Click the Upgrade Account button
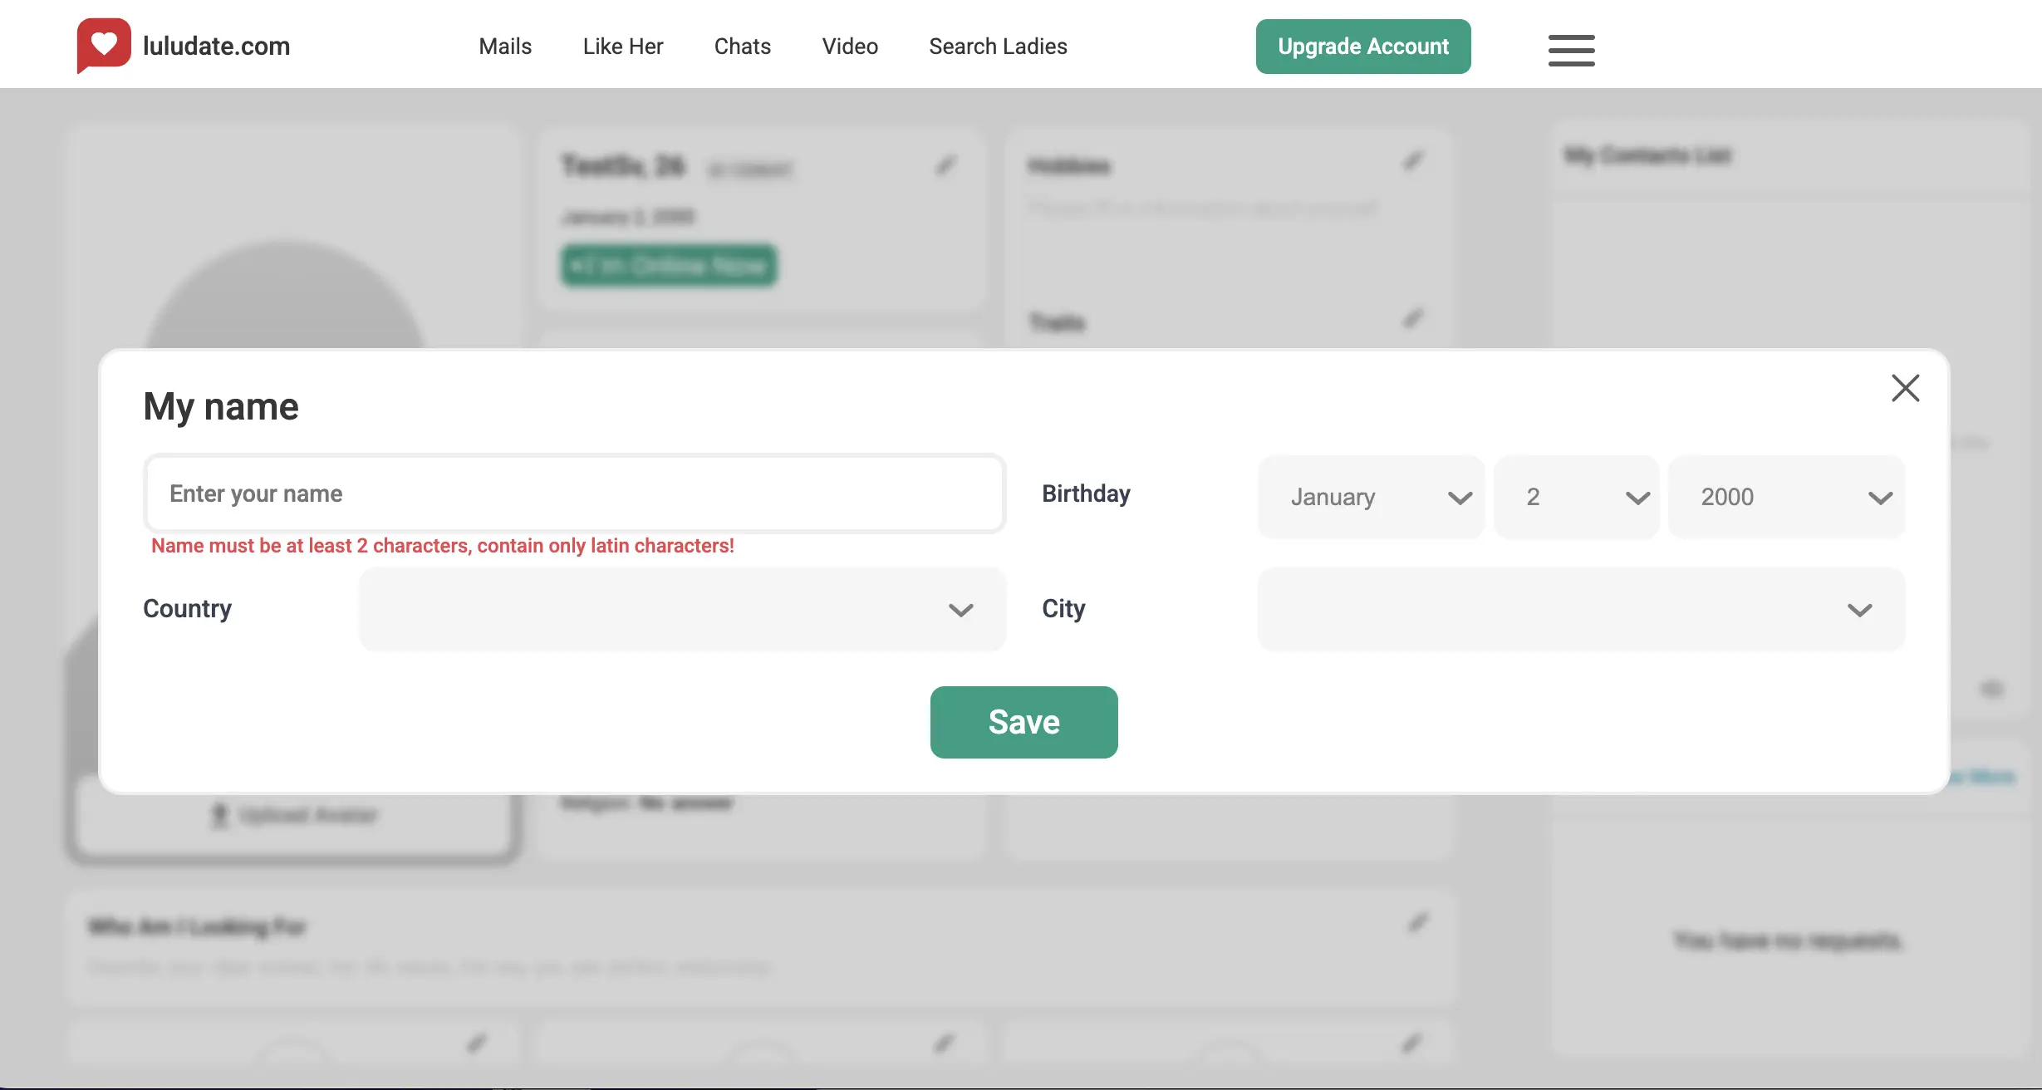The height and width of the screenshot is (1090, 2042). (1362, 47)
